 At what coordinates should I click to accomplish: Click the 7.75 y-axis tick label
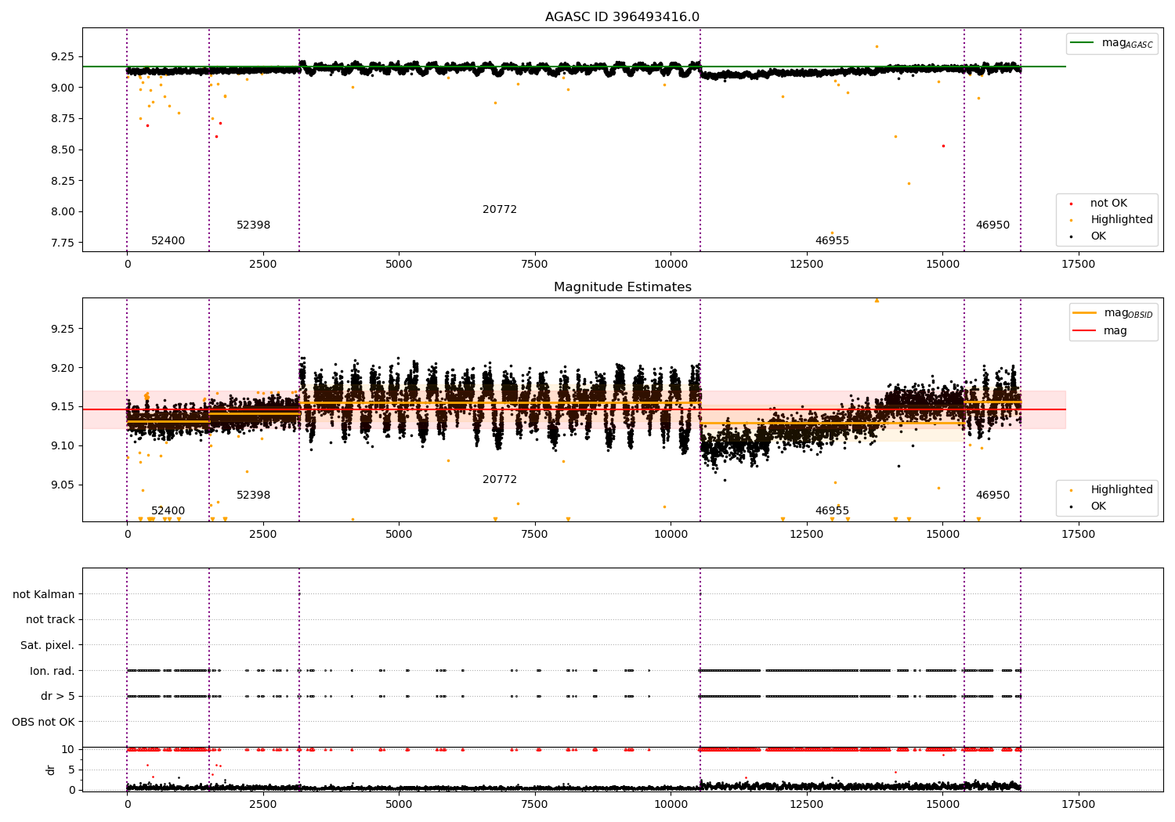pyautogui.click(x=62, y=243)
